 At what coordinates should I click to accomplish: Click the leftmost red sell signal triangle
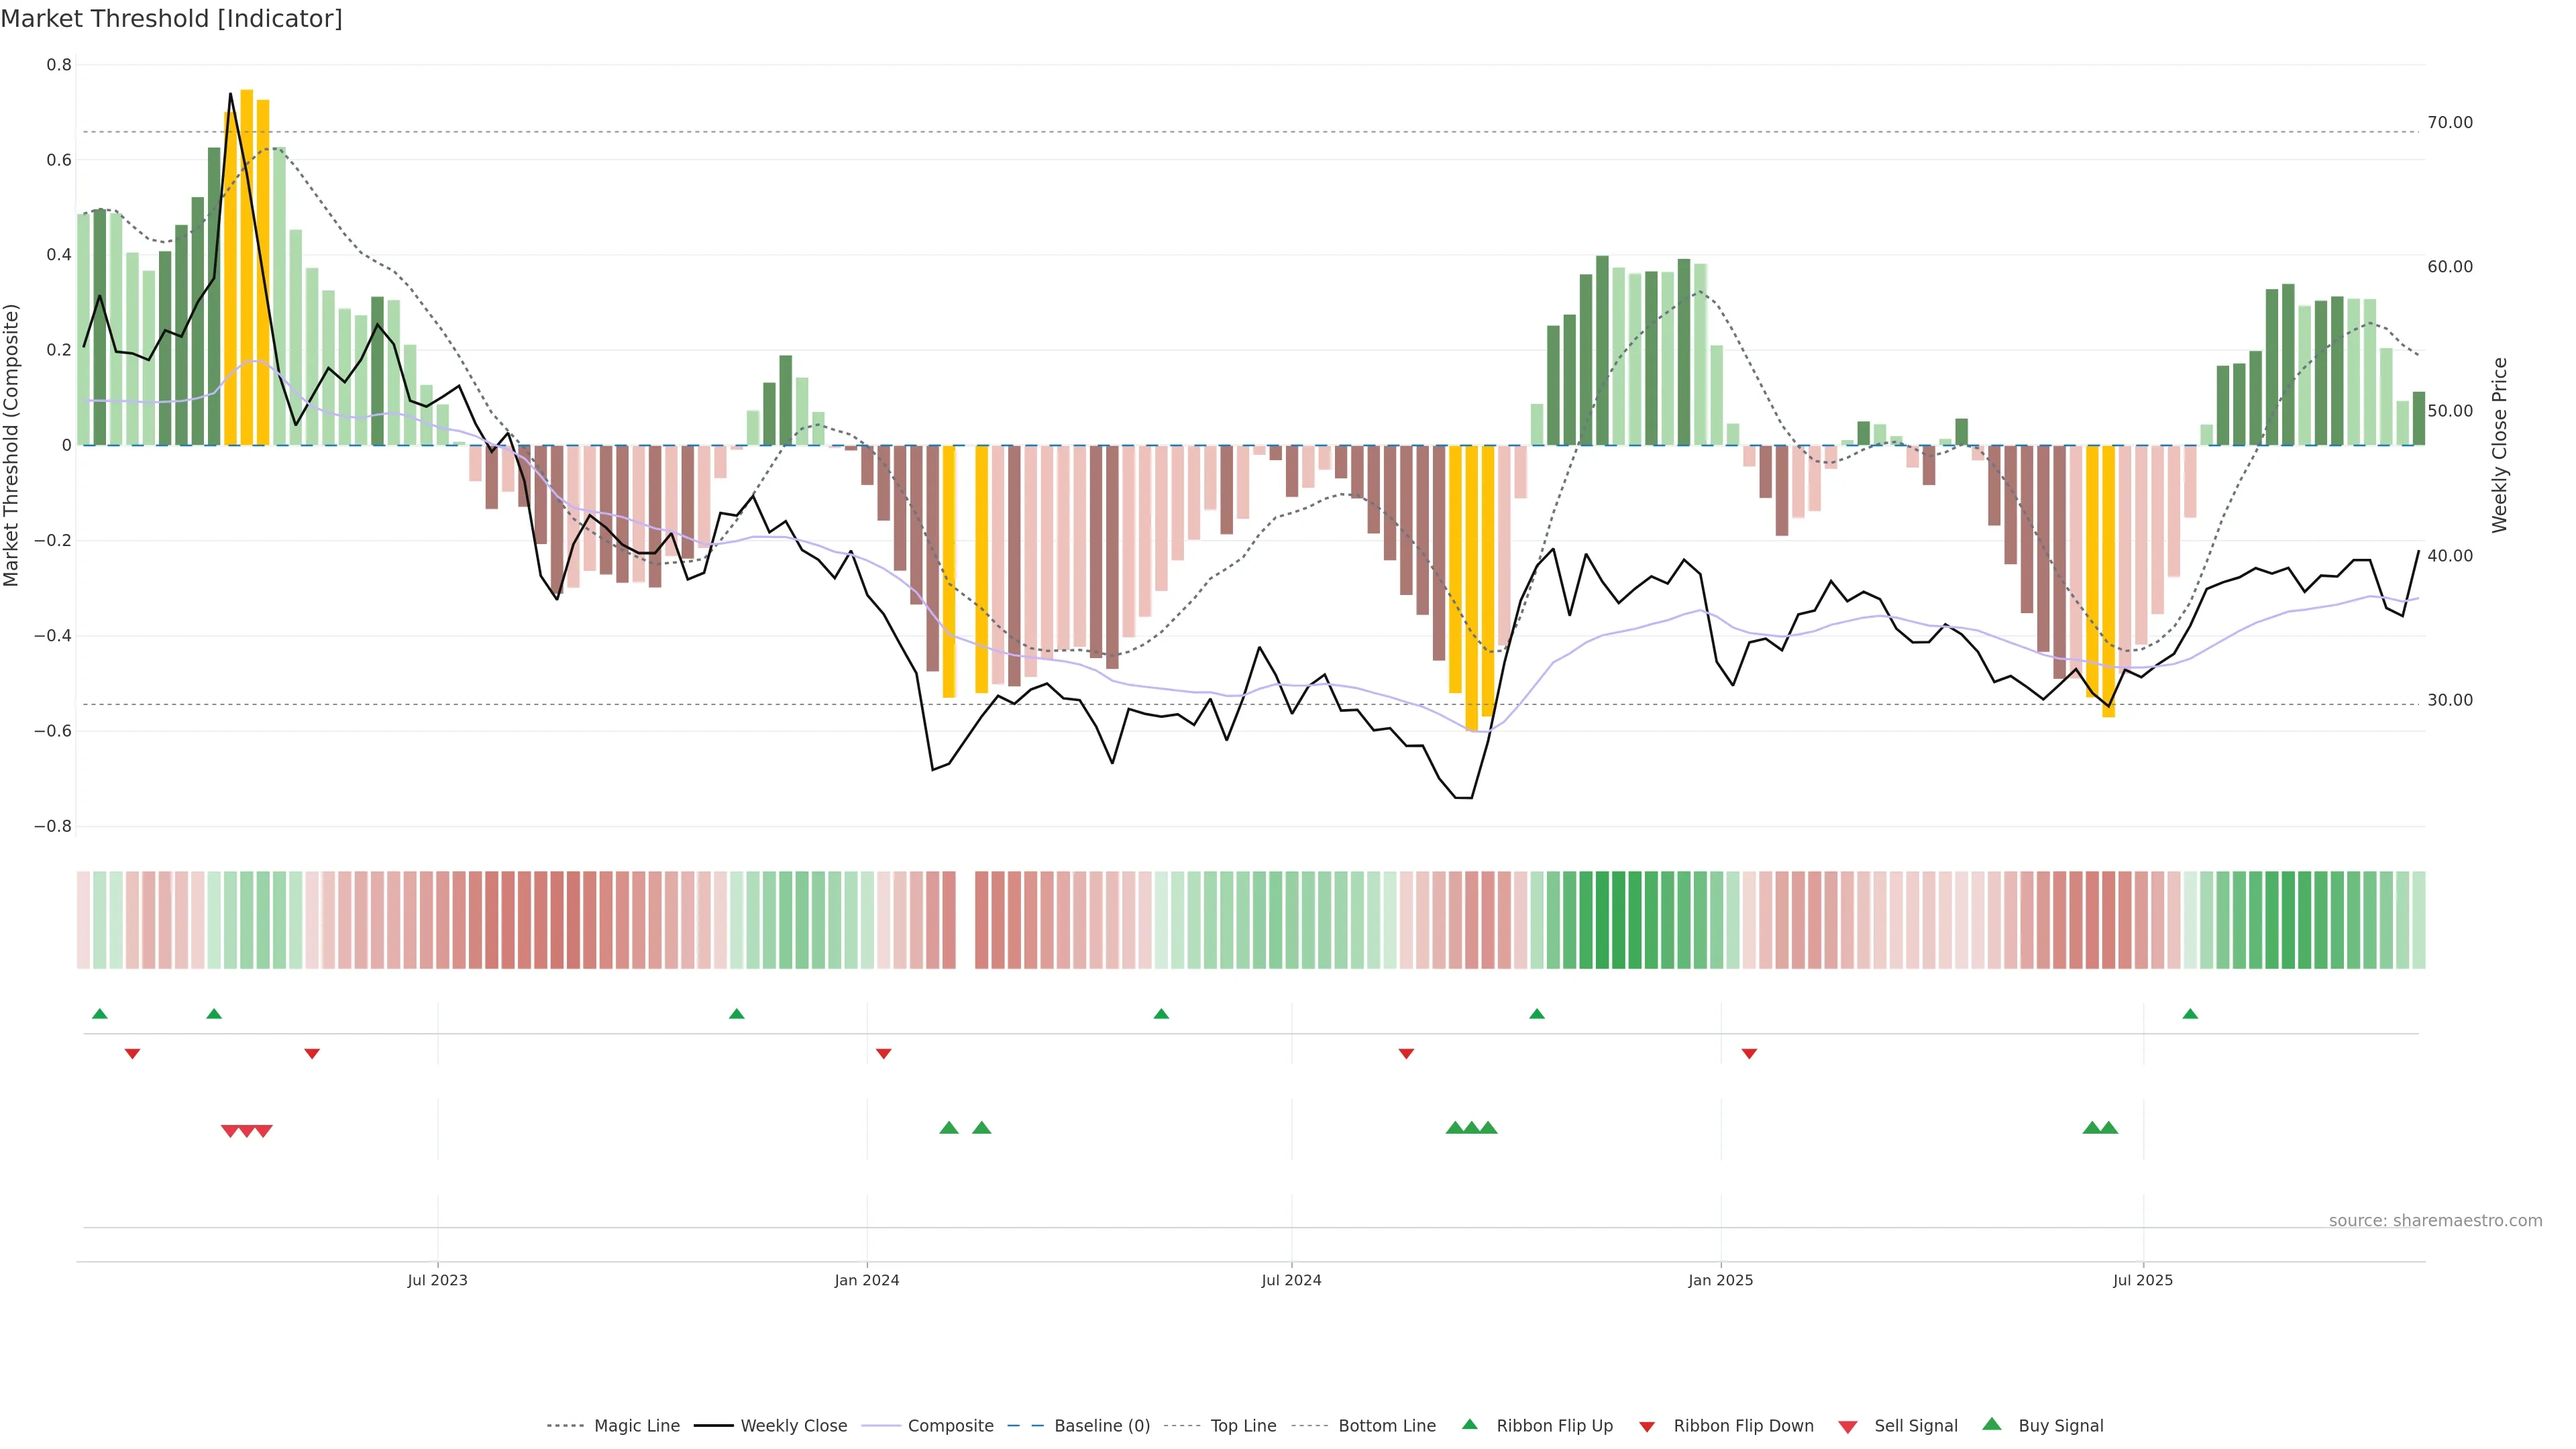coord(229,1131)
